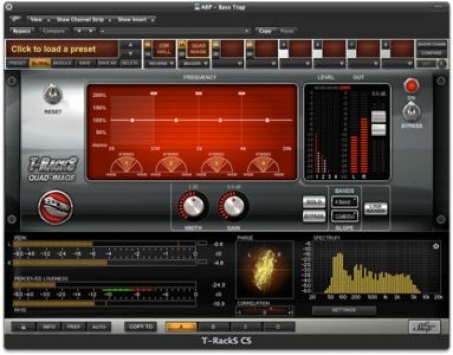Image resolution: width=453 pixels, height=355 pixels.
Task: Open the CSR HALL slot module dropdown
Action: click(x=160, y=64)
